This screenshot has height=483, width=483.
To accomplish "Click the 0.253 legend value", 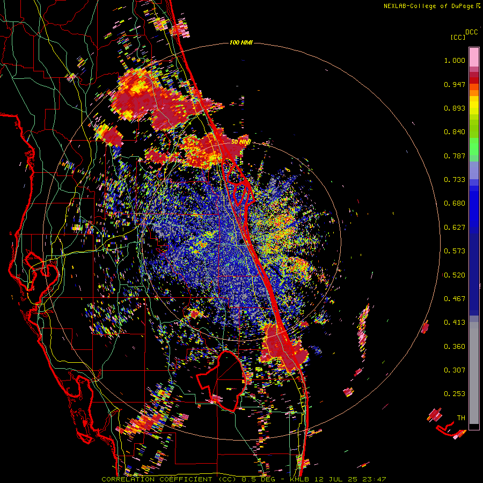I will 455,394.
